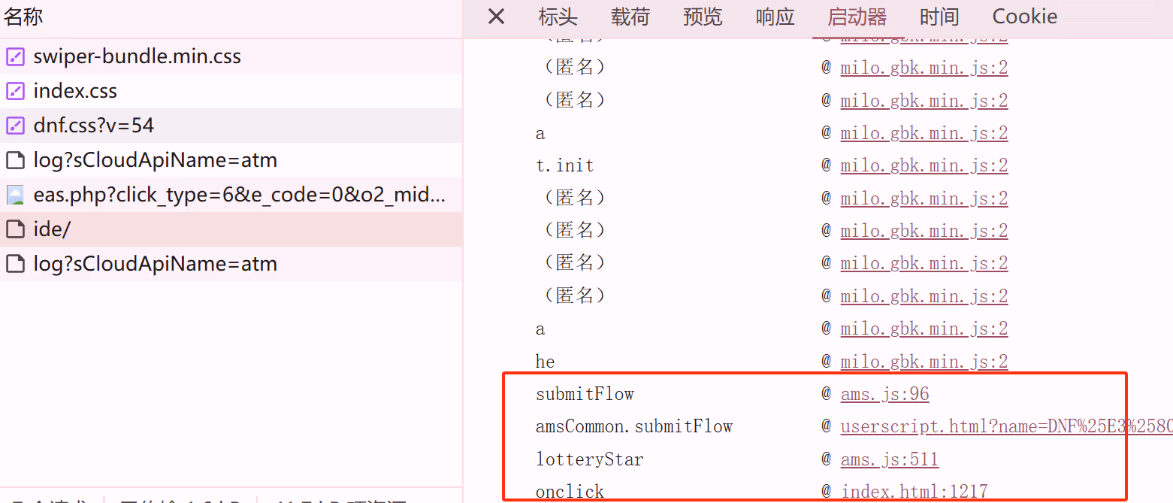Open the ams.js:511 source link
This screenshot has height=503, width=1173.
(x=889, y=459)
